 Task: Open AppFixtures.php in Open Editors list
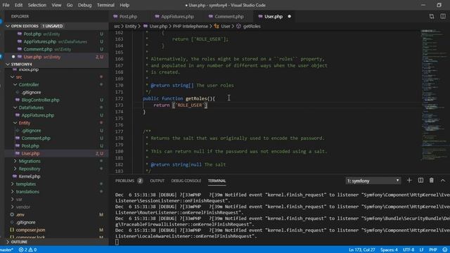[x=56, y=41]
